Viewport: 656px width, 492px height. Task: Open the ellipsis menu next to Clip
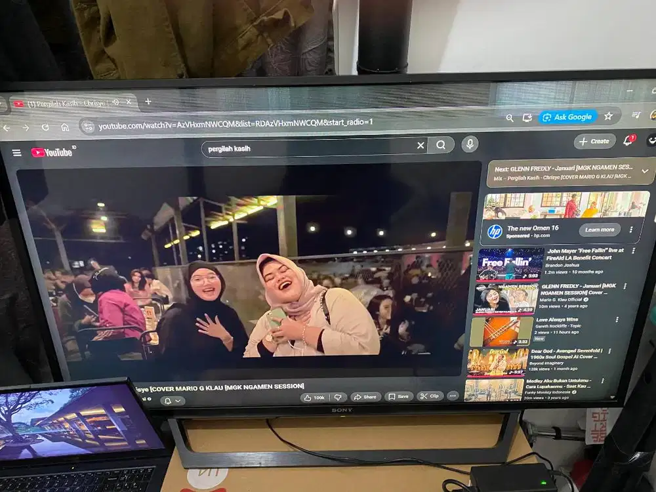pos(453,396)
